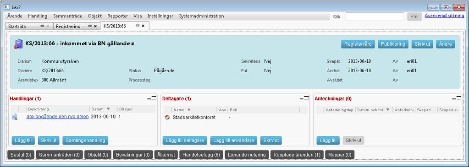
Task: Click Skriv ut in Handlingar panel
Action: (x=49, y=140)
